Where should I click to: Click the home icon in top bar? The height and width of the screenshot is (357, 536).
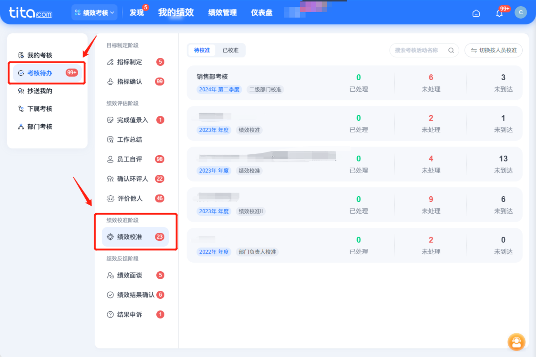click(x=476, y=13)
